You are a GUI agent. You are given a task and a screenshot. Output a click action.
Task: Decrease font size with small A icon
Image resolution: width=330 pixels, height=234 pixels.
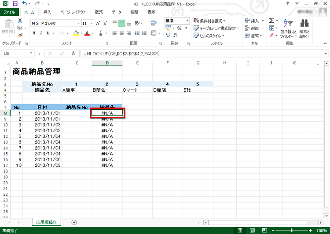pyautogui.click(x=105, y=23)
